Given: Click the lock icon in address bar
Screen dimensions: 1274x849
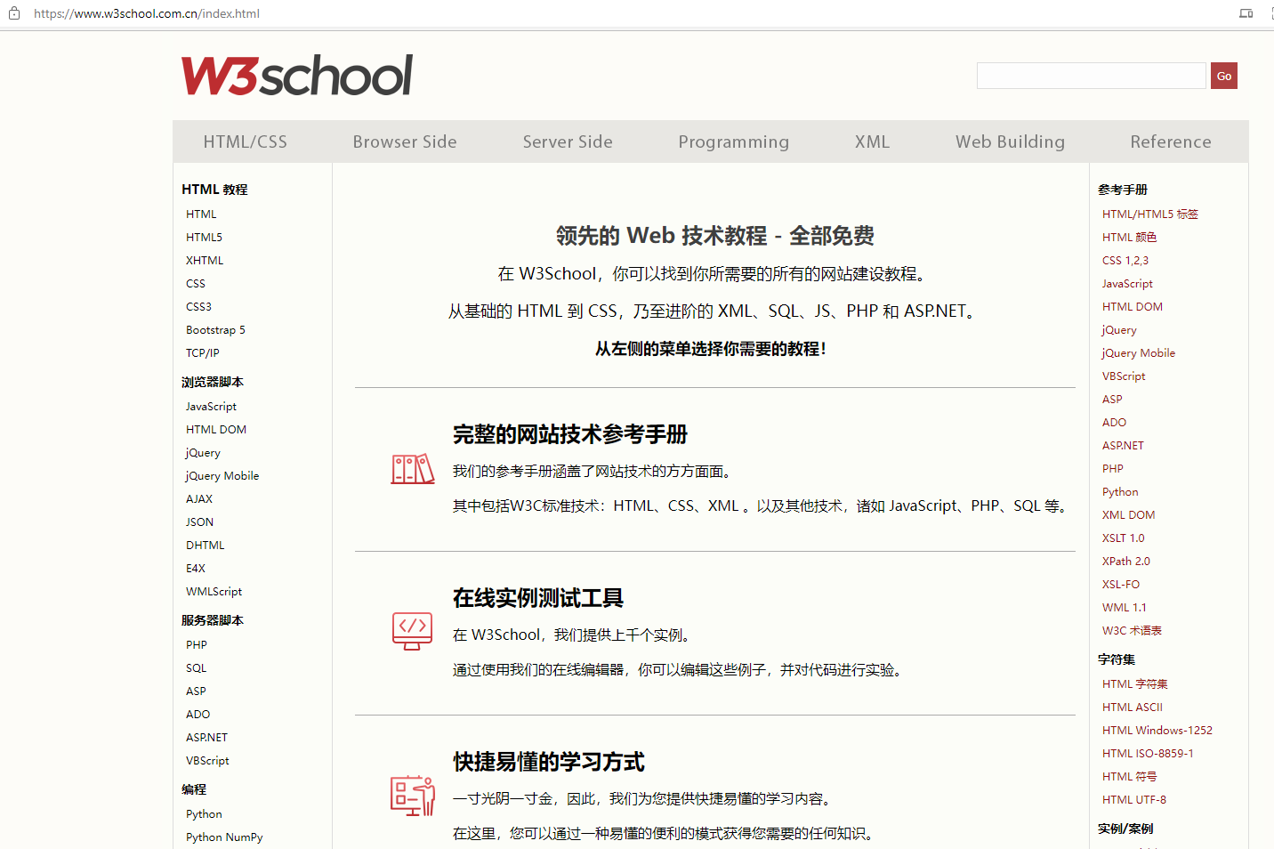Looking at the screenshot, I should (14, 13).
